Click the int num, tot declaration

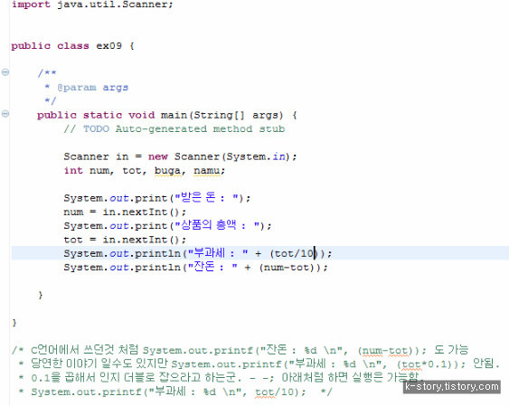pyautogui.click(x=145, y=171)
